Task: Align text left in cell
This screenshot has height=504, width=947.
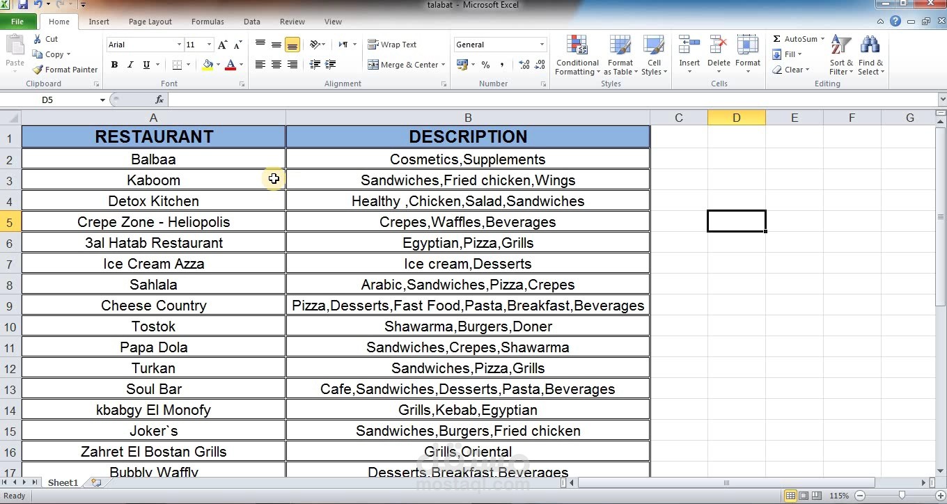Action: tap(260, 65)
